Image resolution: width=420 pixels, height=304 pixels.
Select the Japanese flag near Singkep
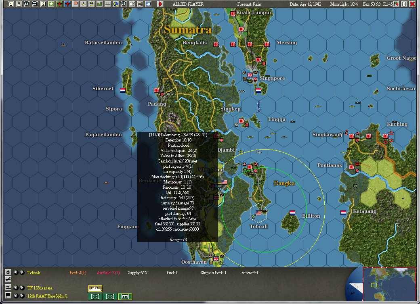point(241,121)
